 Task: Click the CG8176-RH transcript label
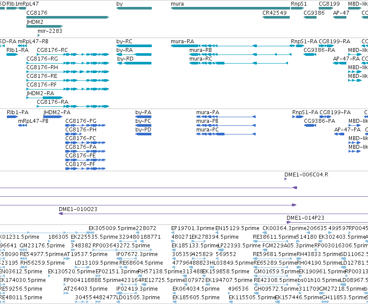click(42, 67)
